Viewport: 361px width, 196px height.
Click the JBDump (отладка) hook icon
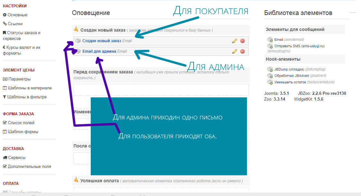coord(270,69)
